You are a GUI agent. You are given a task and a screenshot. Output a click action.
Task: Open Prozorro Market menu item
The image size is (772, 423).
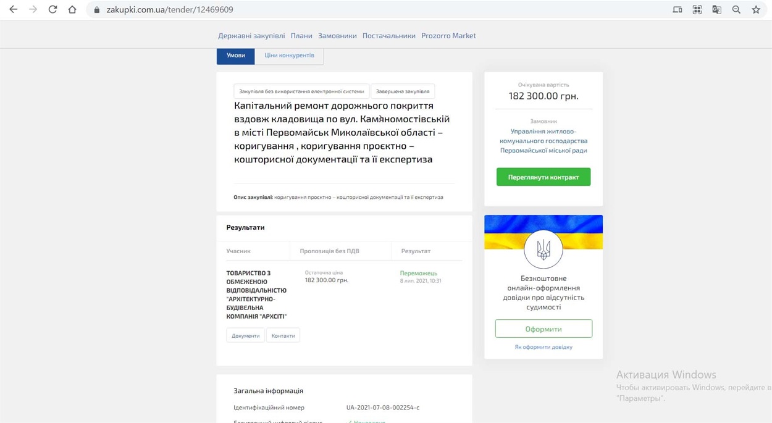tap(448, 36)
